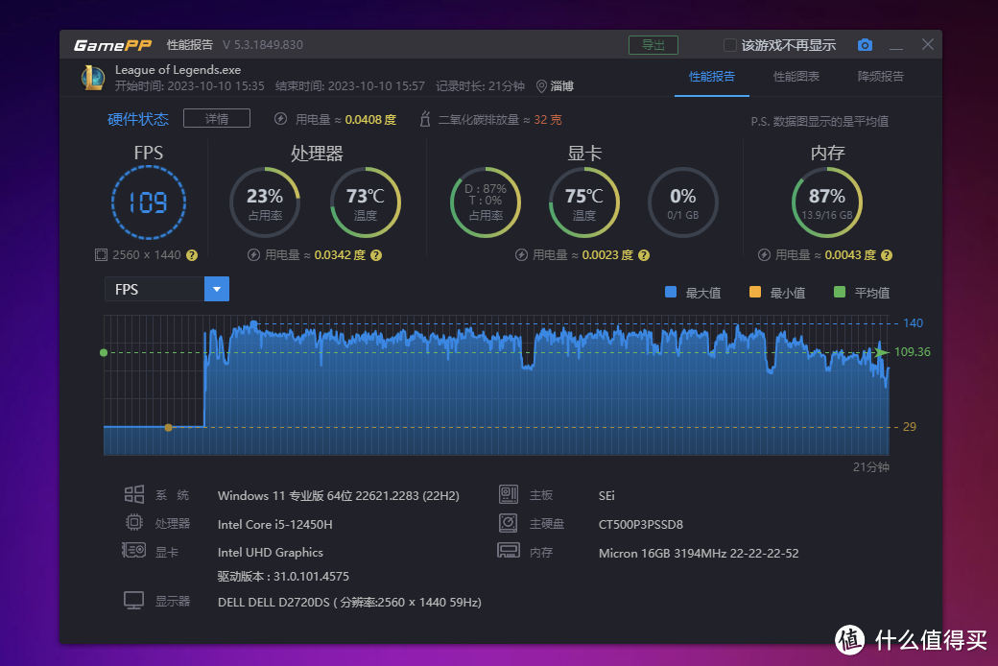Image resolution: width=998 pixels, height=666 pixels.
Task: Click the help icon after graphics card 0.0023 度
Action: click(x=644, y=255)
